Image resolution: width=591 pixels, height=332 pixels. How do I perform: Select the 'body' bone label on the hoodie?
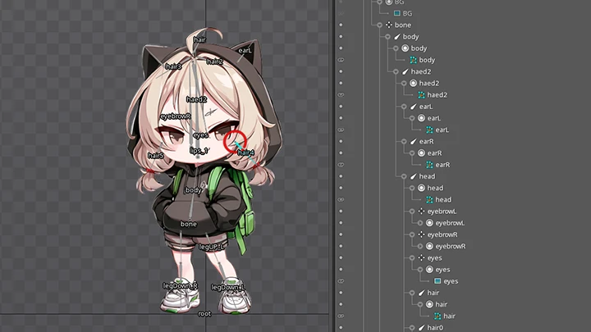click(193, 190)
